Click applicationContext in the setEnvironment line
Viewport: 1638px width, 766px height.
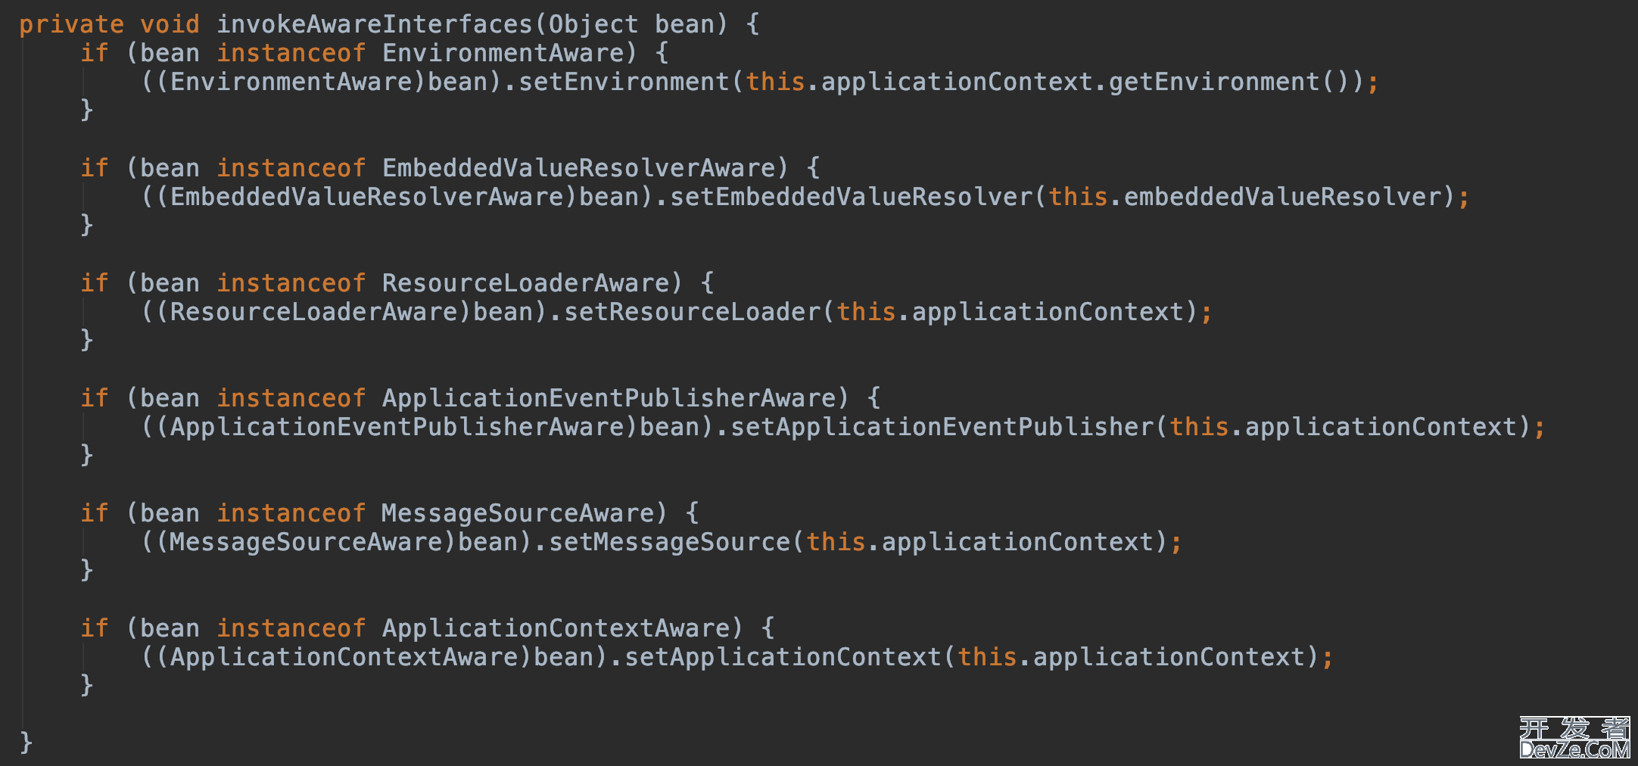[958, 82]
